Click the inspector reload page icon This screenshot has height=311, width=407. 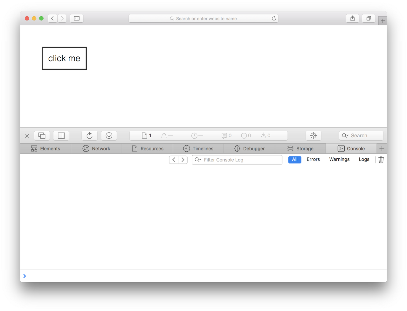coord(90,135)
